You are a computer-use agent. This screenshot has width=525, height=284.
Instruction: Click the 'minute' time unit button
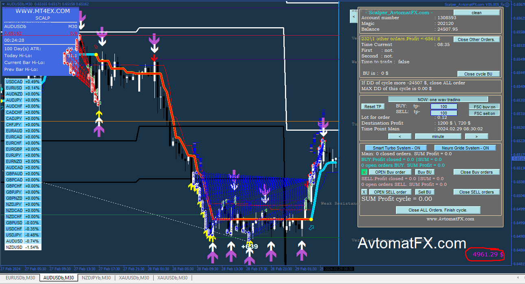(x=438, y=137)
